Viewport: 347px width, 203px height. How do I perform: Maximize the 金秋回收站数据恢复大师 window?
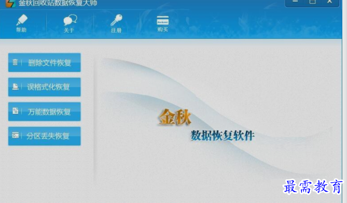[312, 2]
